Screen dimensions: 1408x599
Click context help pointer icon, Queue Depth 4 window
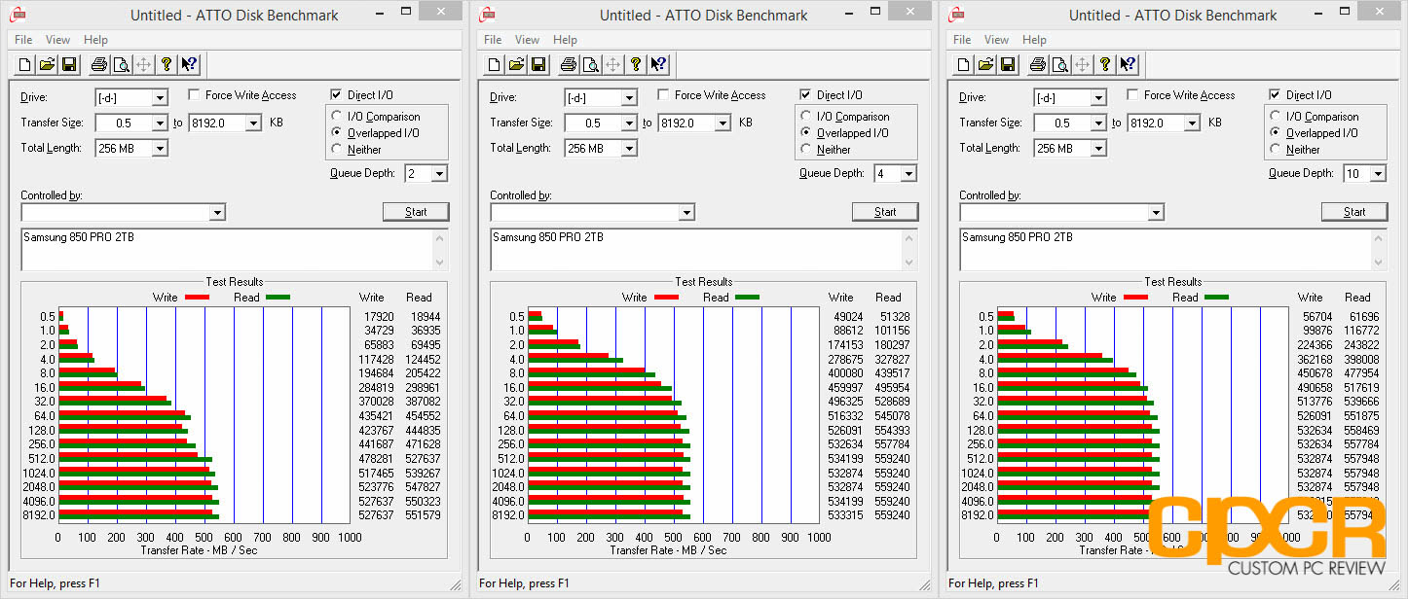tap(658, 65)
